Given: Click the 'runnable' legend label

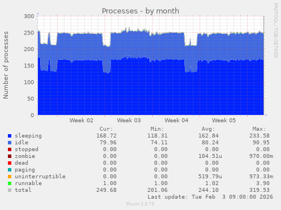Looking at the screenshot, I should point(28,183).
